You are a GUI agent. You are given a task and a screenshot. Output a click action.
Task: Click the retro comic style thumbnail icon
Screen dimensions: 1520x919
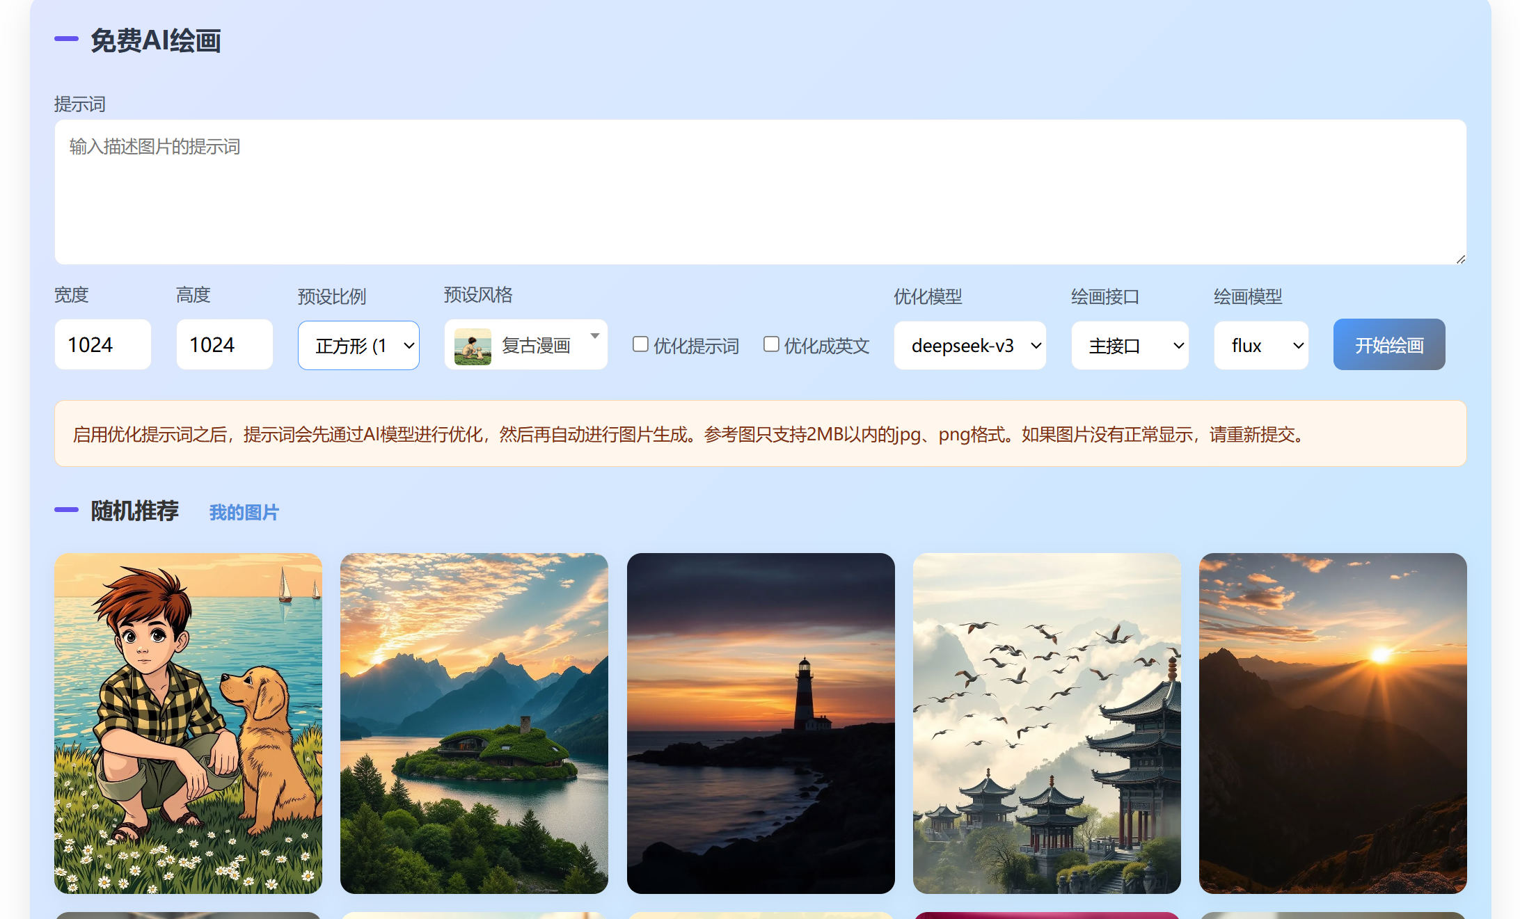473,346
